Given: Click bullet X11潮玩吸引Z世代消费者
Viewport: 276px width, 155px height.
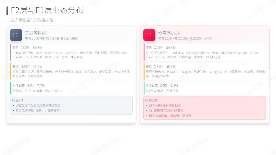Looking at the screenshot, I should coord(166,111).
